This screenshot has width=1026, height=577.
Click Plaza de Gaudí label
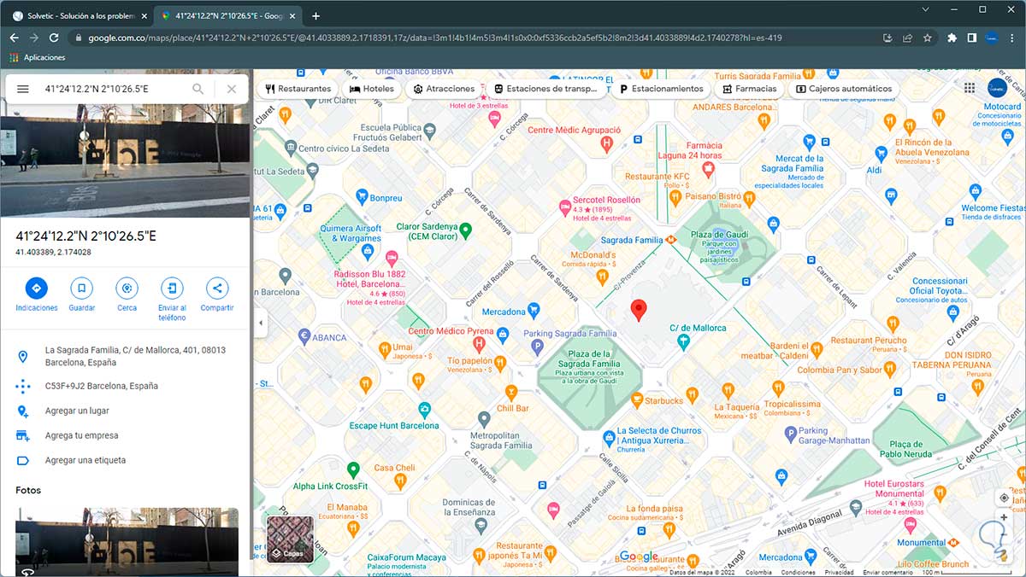719,235
